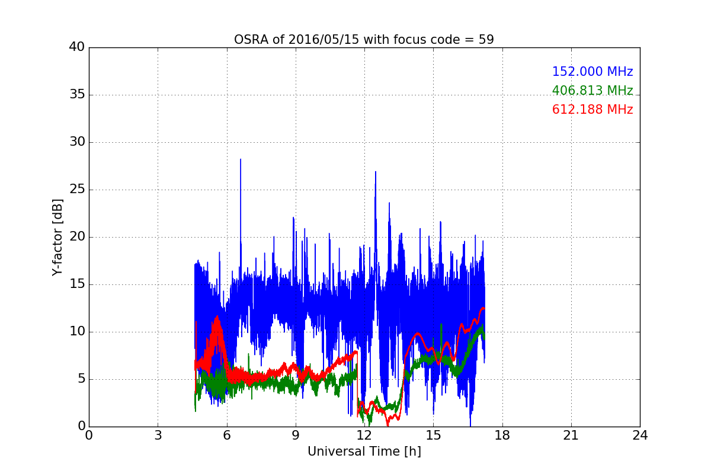Viewport: 711px width, 474px height.
Task: Click x-axis tick label 12
Action: coord(364,435)
